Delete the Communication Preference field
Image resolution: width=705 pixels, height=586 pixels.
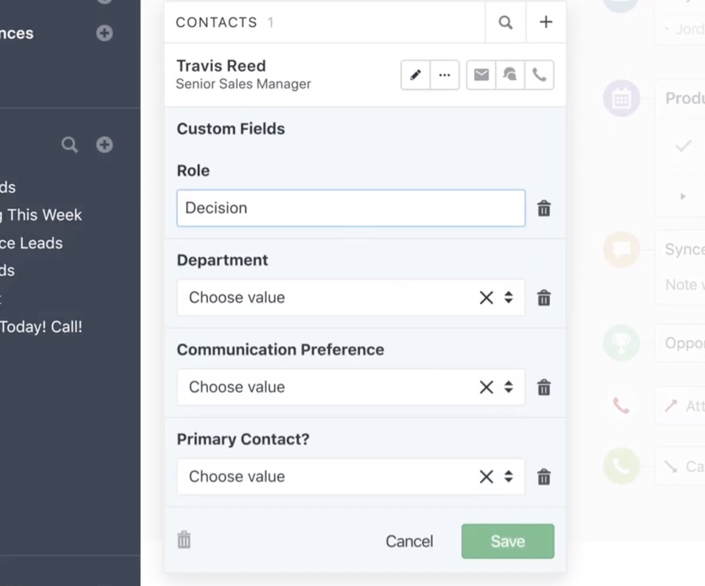544,387
